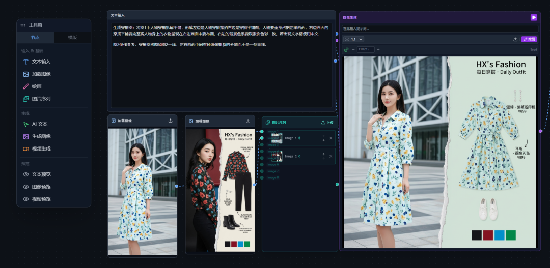Upload image in the floral dress 加载图像 node
Screen dimensions: 550x268
[171, 121]
